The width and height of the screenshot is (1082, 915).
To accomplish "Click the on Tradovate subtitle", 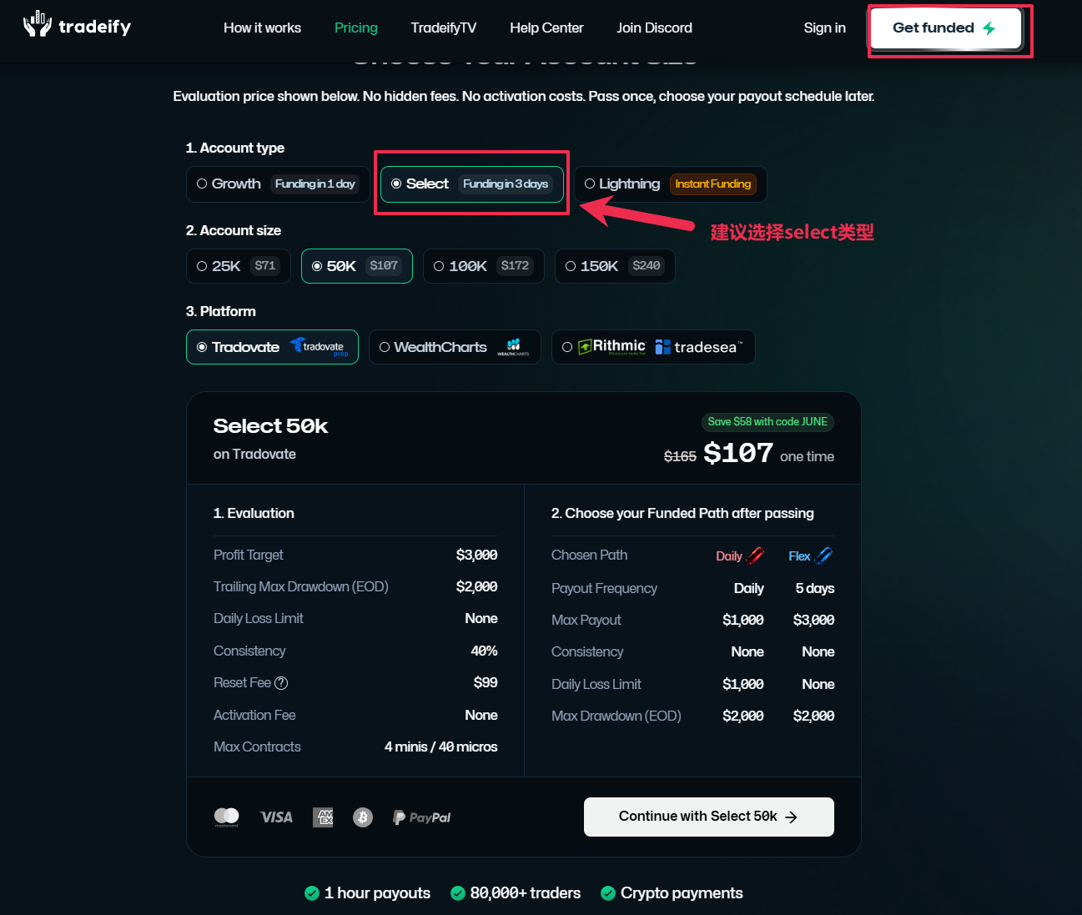I will click(254, 454).
